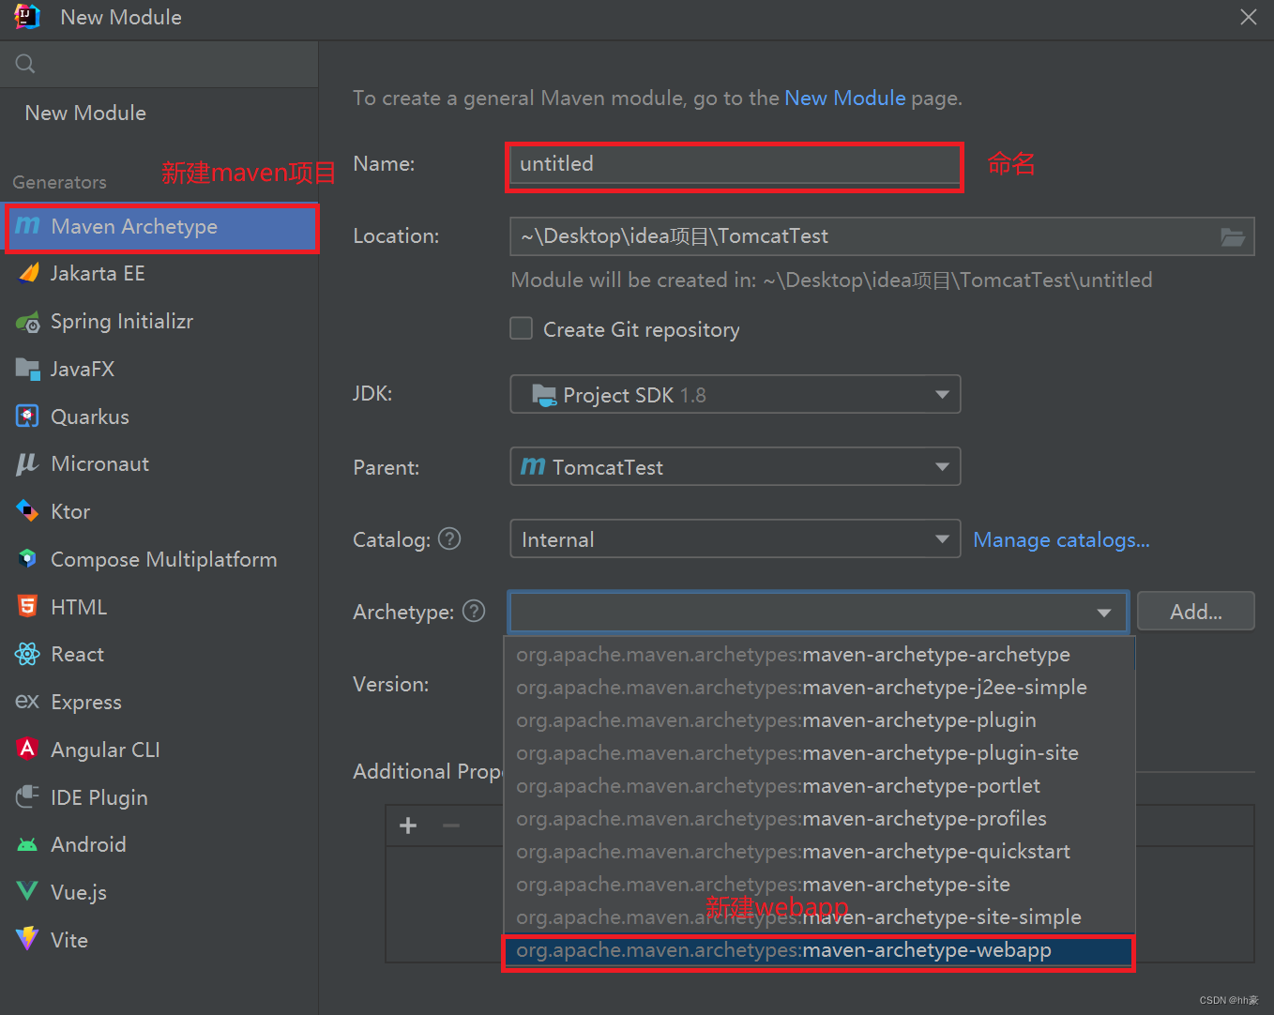Select the JavaFX generator

[159, 369]
